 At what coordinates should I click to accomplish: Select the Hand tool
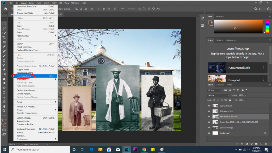[4, 106]
